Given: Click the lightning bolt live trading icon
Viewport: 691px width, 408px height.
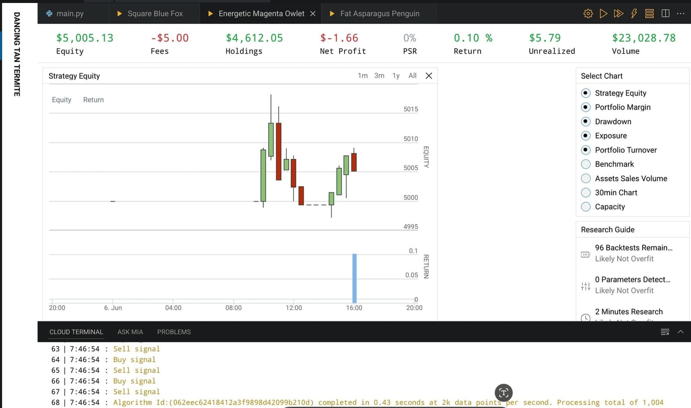Looking at the screenshot, I should click(x=634, y=13).
